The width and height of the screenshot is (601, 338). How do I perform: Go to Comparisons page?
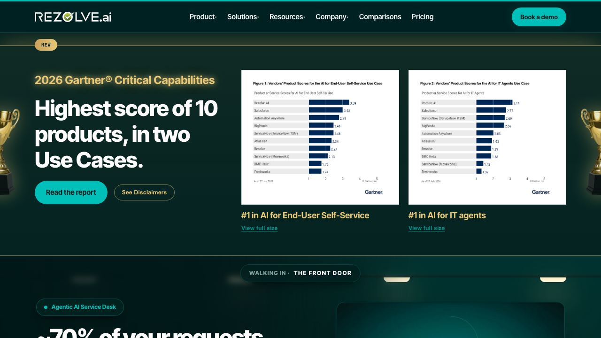[380, 17]
